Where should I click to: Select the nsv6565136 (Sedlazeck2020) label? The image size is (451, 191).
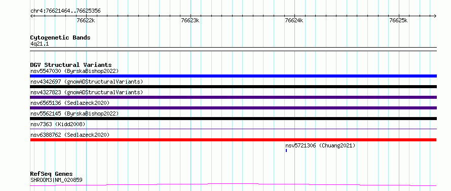pos(70,103)
